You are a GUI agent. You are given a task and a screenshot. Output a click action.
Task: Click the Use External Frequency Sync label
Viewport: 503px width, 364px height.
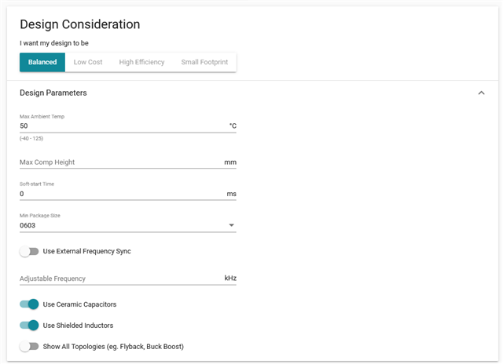86,252
